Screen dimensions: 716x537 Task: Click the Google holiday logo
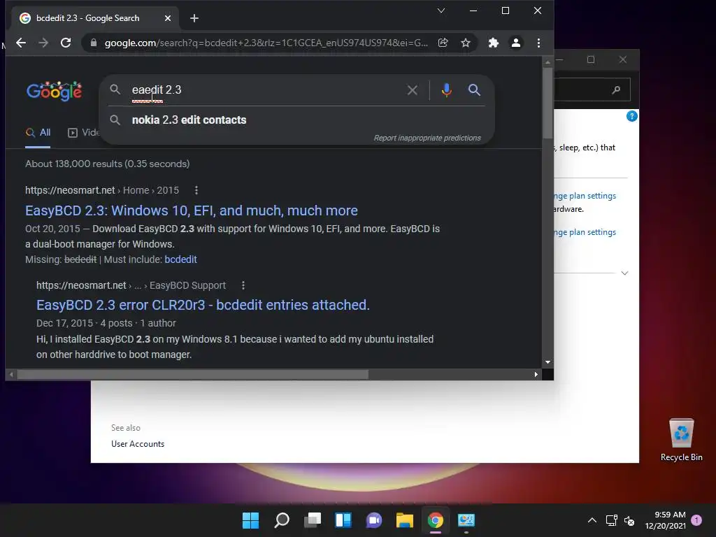[55, 92]
